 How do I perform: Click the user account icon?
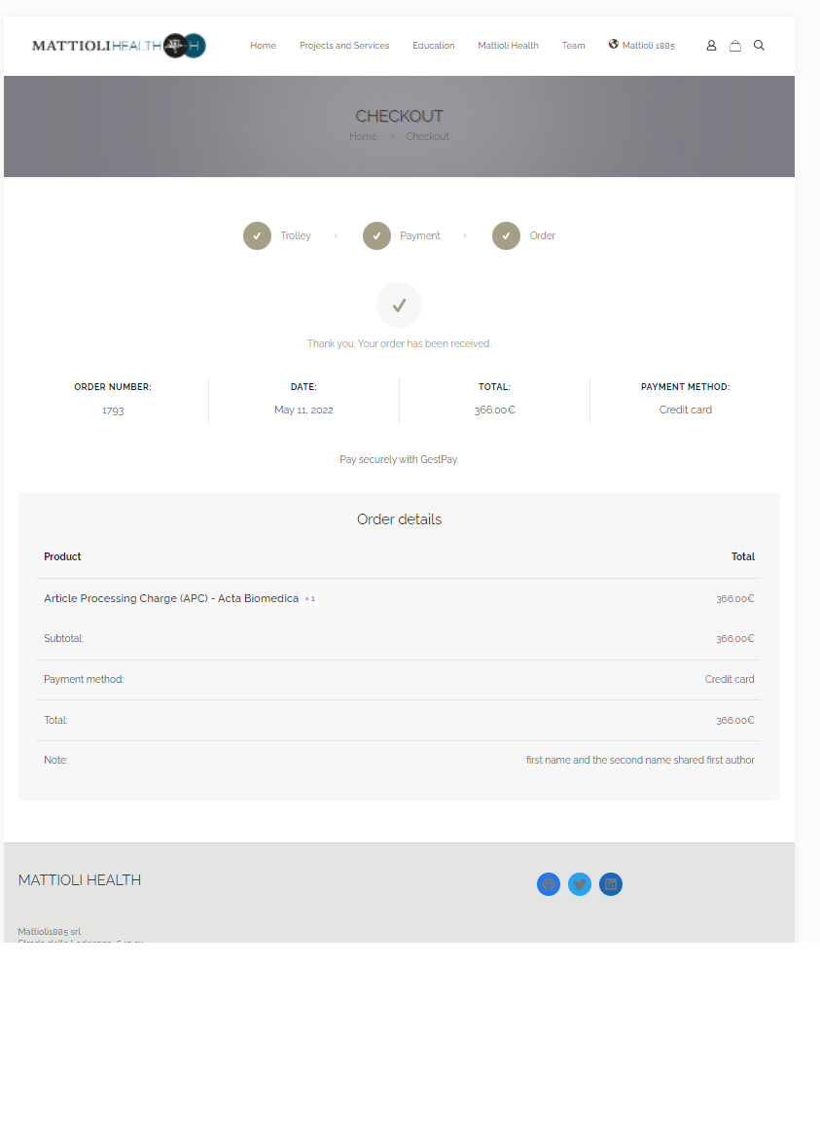coord(711,46)
